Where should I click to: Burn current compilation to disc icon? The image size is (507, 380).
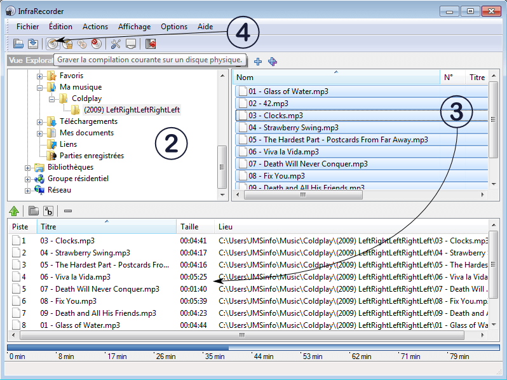click(52, 44)
